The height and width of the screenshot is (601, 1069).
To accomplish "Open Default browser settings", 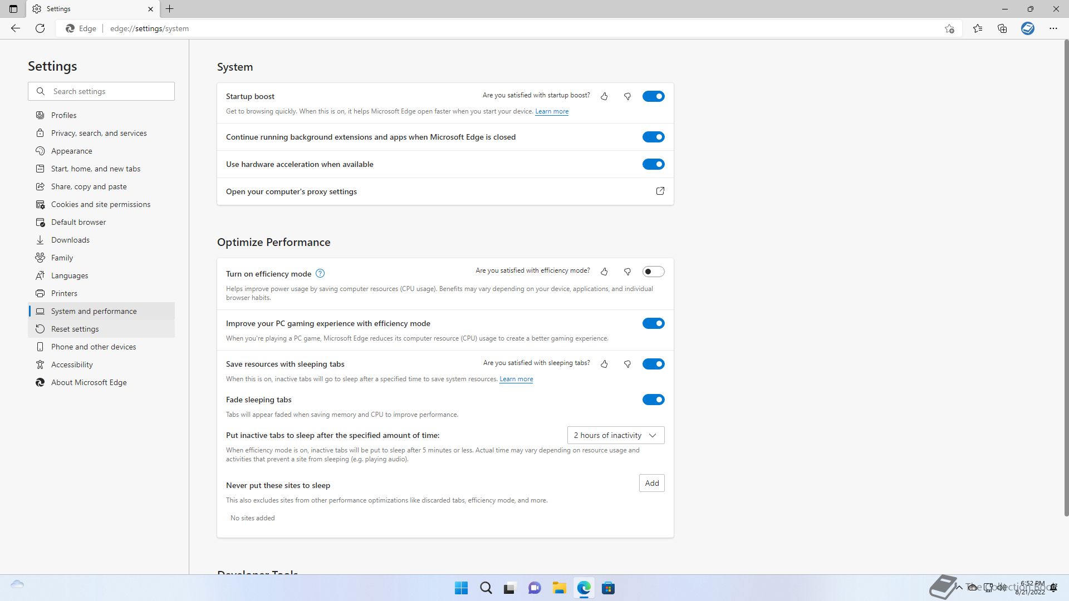I will [x=101, y=222].
